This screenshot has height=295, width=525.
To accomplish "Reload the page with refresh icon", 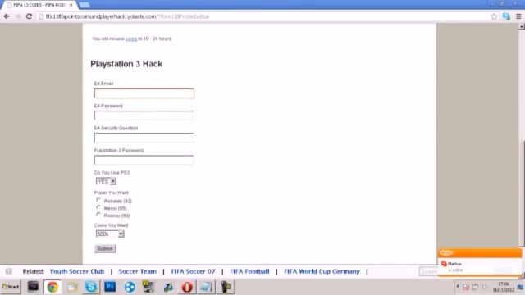I will pos(30,16).
